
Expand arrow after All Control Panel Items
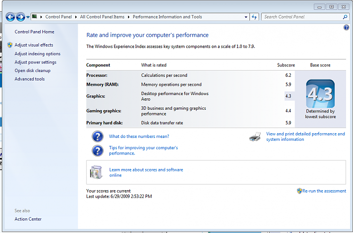[x=128, y=17]
